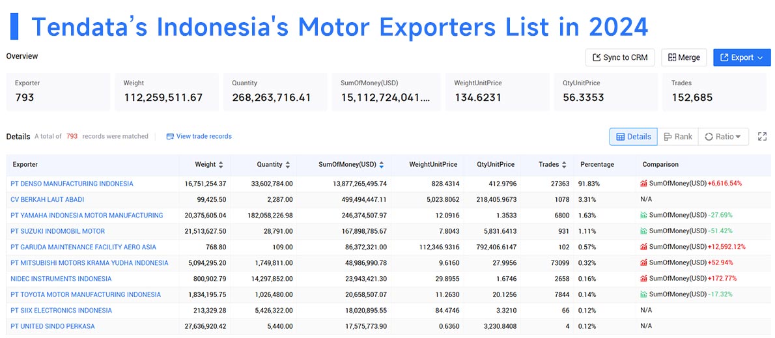775x338 pixels.
Task: Click the Ratio circle icon
Action: pyautogui.click(x=709, y=137)
